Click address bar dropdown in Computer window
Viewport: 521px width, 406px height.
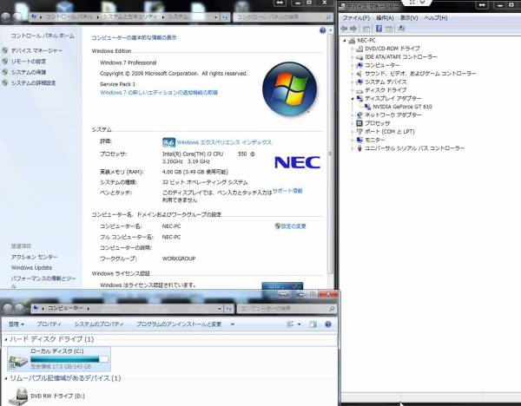pos(220,309)
